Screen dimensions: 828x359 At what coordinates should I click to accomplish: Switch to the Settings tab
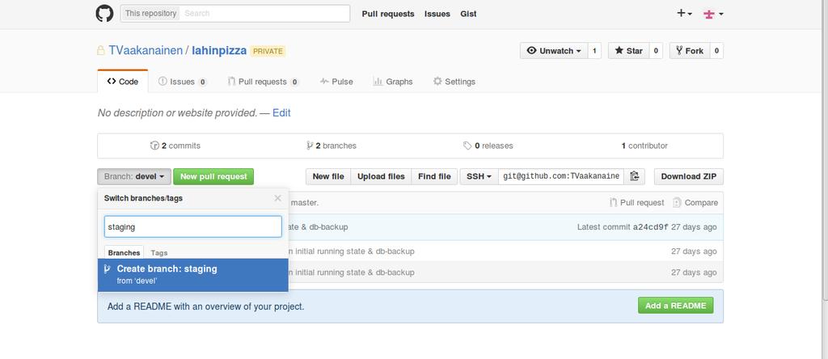[454, 82]
